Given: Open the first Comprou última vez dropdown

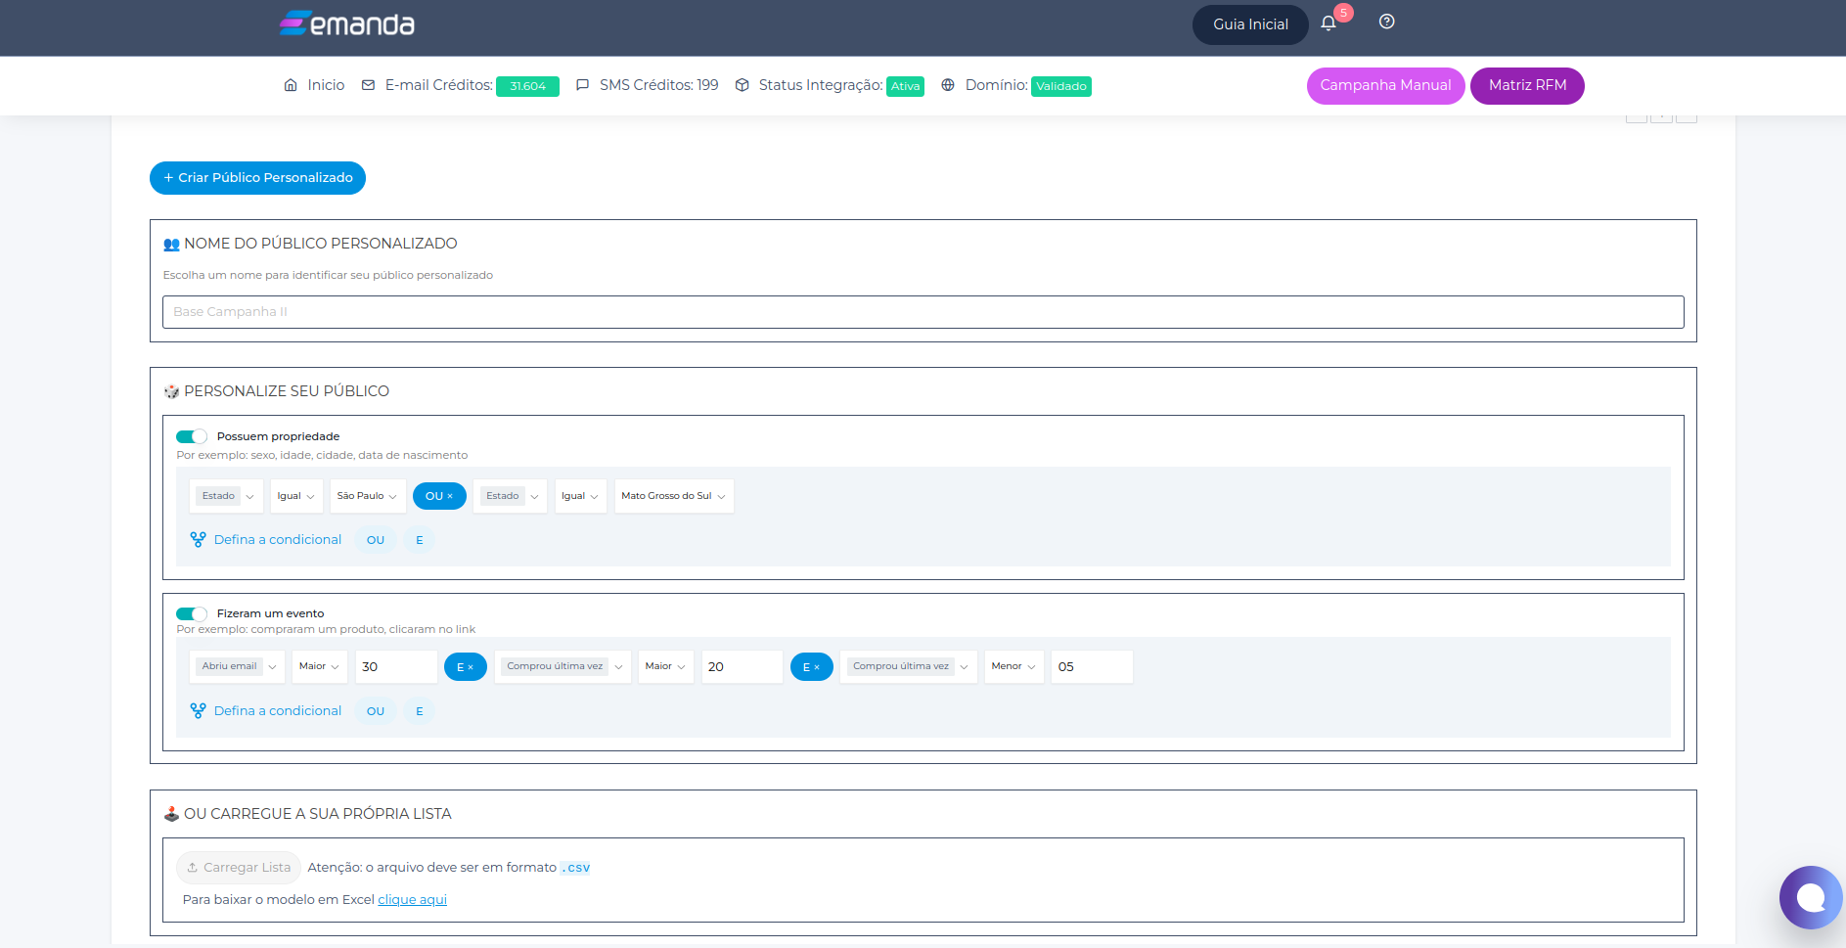Looking at the screenshot, I should coord(563,667).
